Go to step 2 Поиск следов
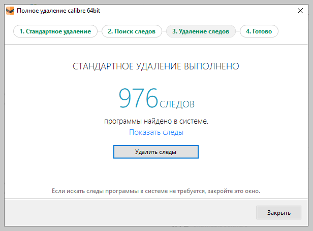The height and width of the screenshot is (231, 313). pos(132,31)
